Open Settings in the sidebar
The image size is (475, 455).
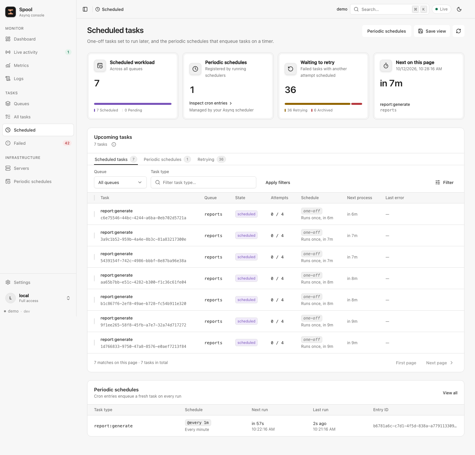38,282
